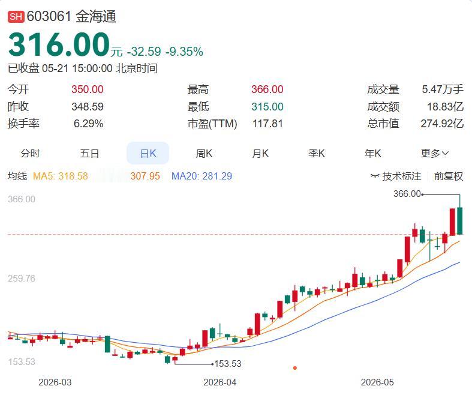Switch to the 年K chart tab
This screenshot has width=472, height=395.
pyautogui.click(x=372, y=153)
